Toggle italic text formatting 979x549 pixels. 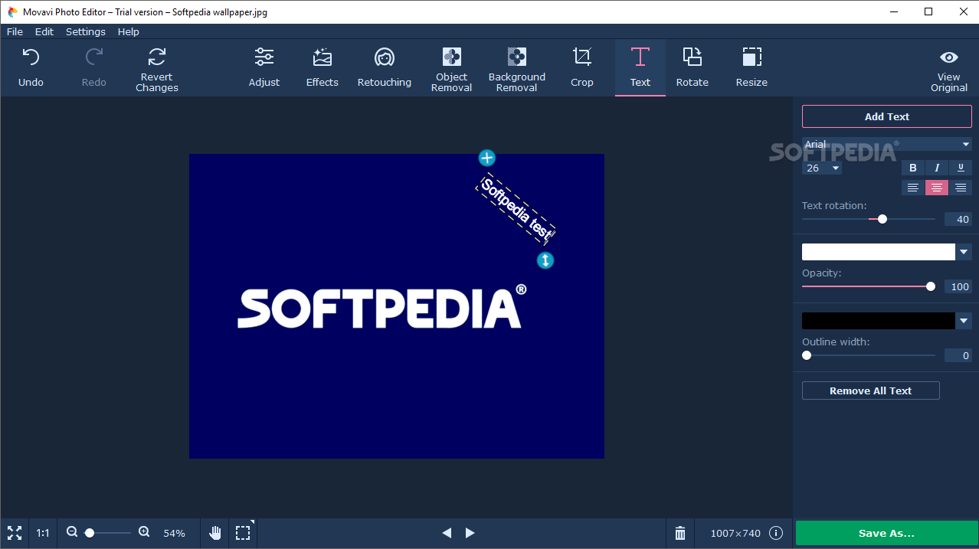point(936,168)
